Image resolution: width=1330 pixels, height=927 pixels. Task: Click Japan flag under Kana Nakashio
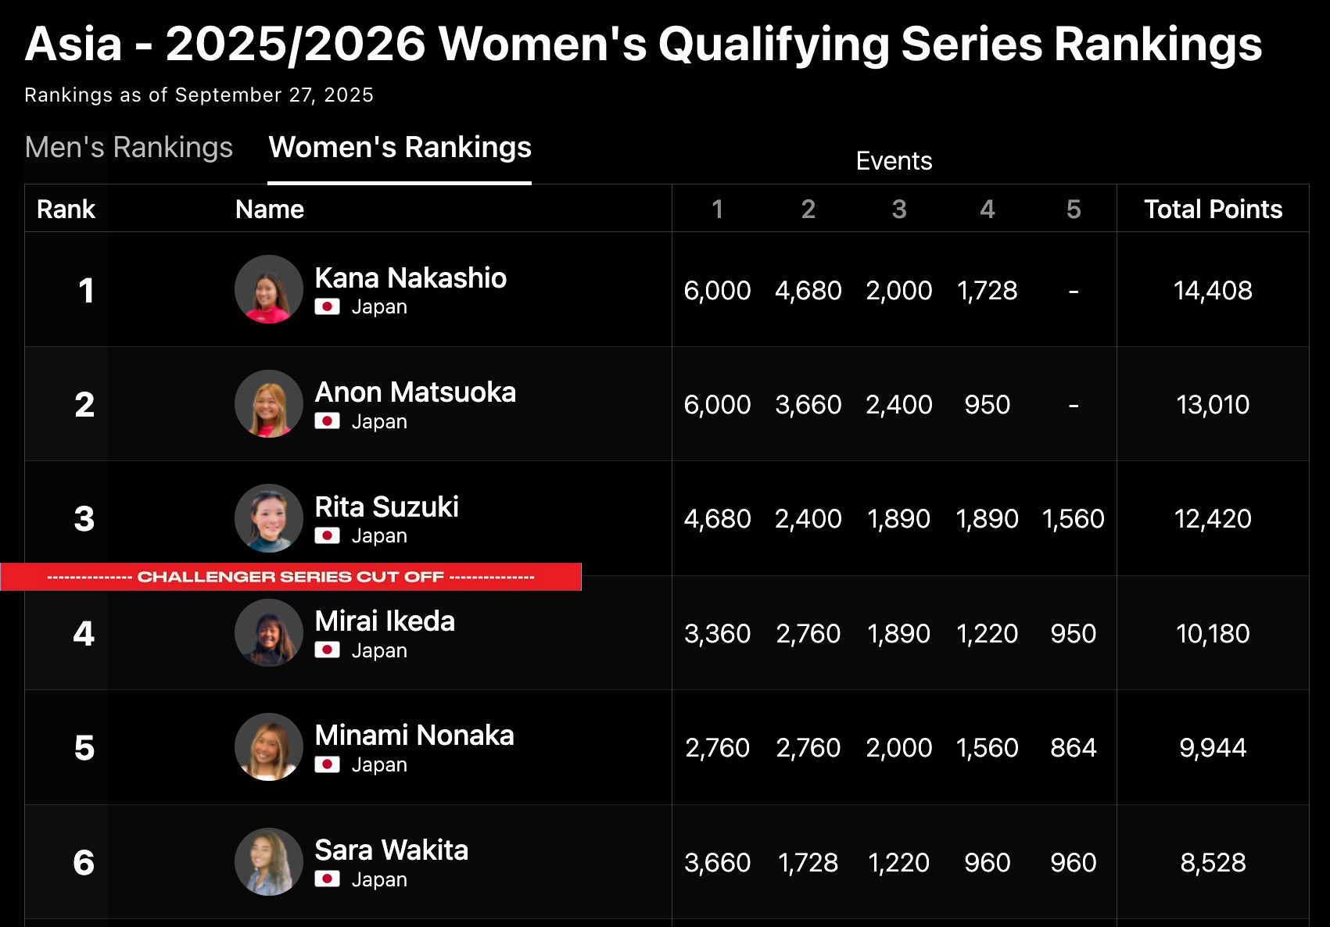point(327,307)
